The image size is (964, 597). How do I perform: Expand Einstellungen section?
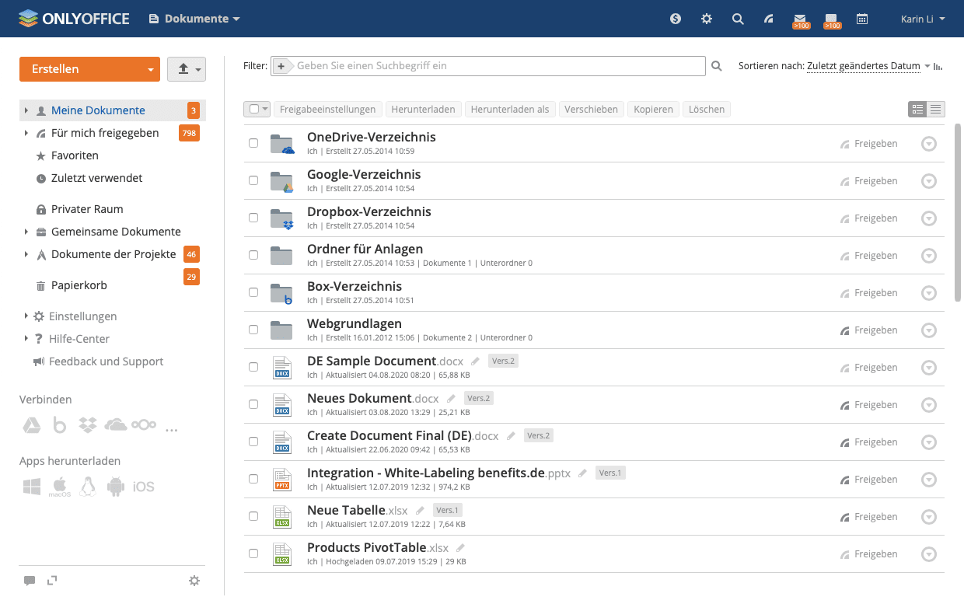click(x=26, y=316)
